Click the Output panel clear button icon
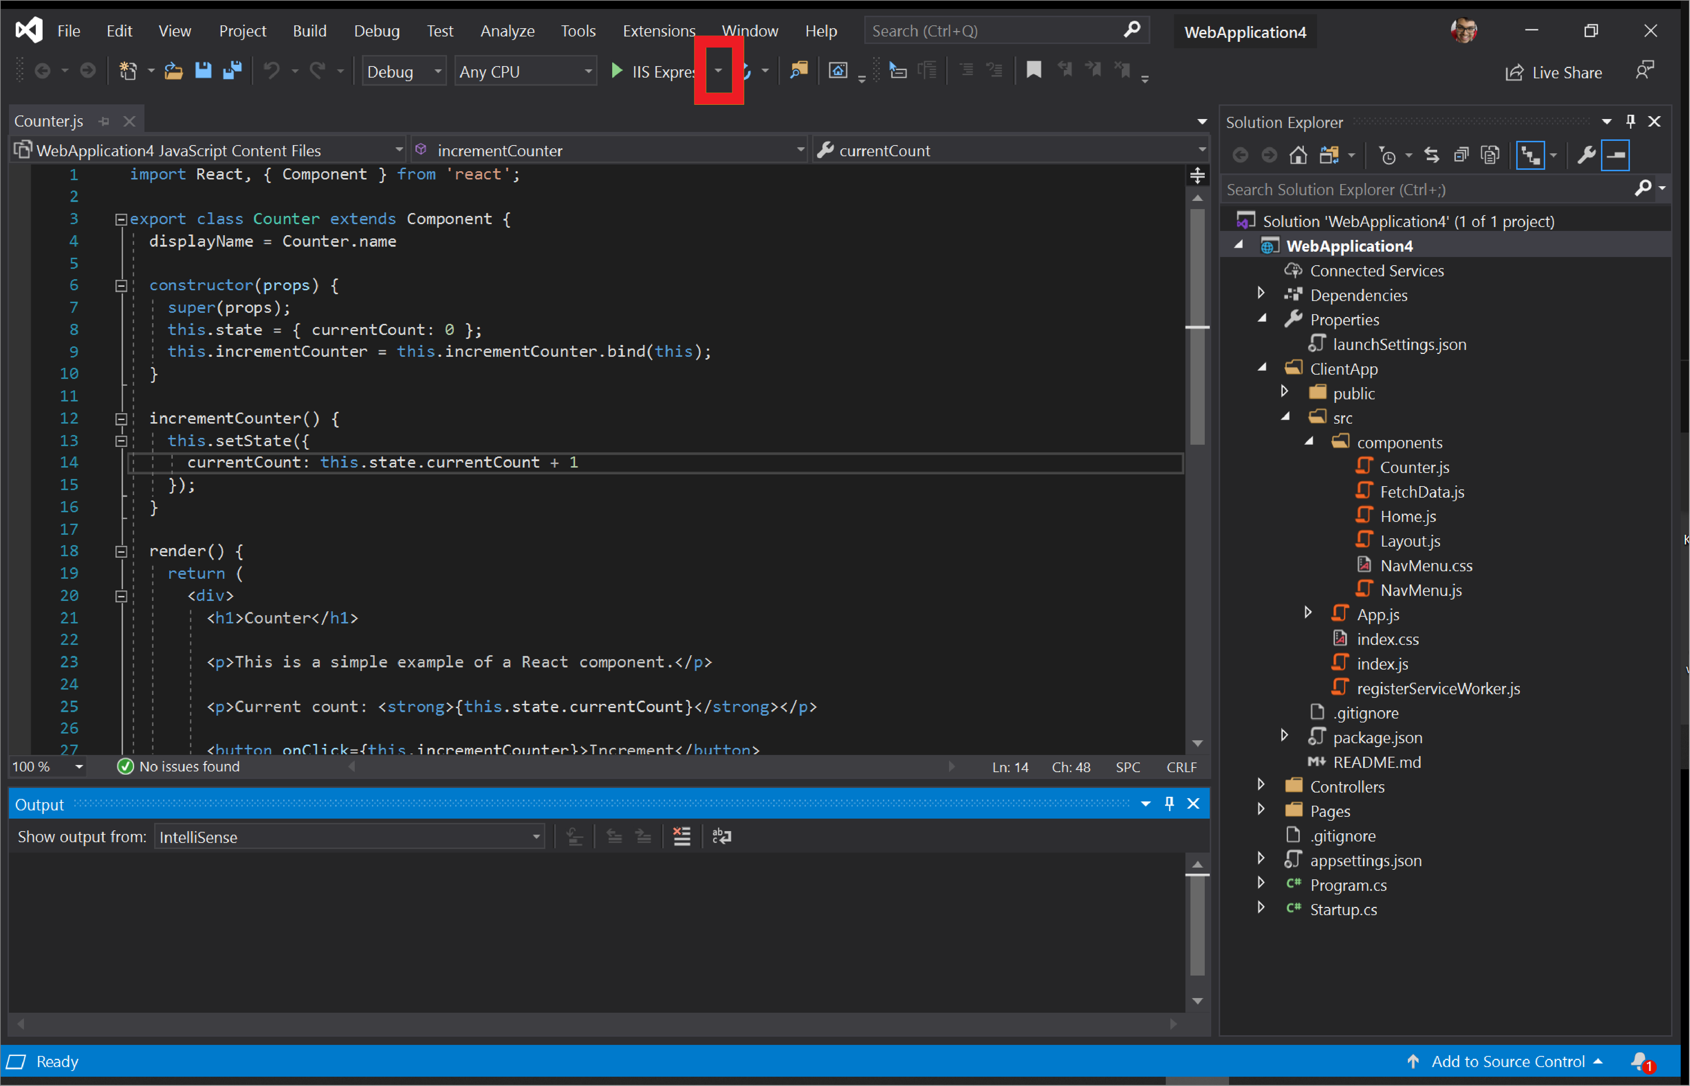Image resolution: width=1690 pixels, height=1086 pixels. (682, 836)
